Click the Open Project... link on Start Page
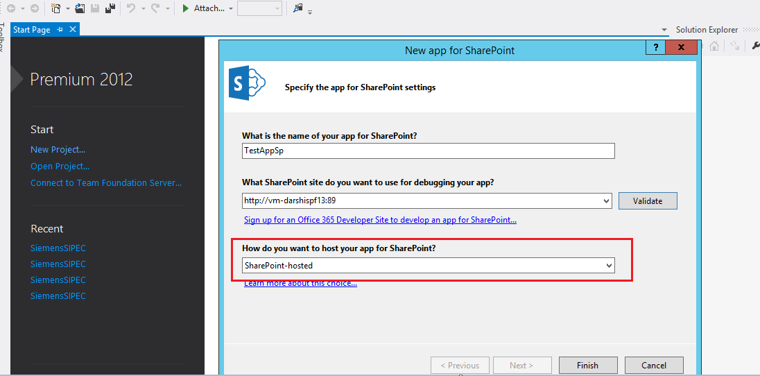760x376 pixels. pyautogui.click(x=60, y=166)
